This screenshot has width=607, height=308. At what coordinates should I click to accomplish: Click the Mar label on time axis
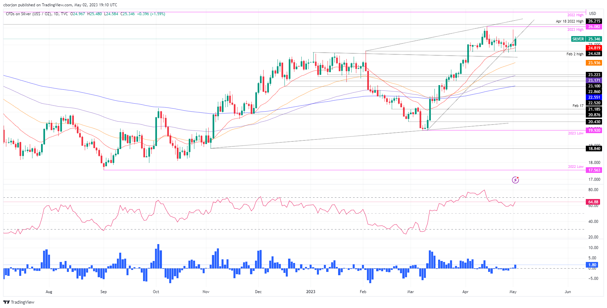click(411, 292)
